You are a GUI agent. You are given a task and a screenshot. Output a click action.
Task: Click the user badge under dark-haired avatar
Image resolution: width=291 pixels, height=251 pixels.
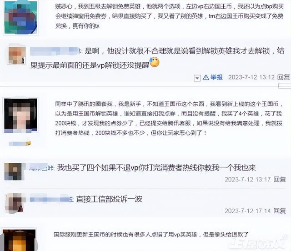point(20,143)
